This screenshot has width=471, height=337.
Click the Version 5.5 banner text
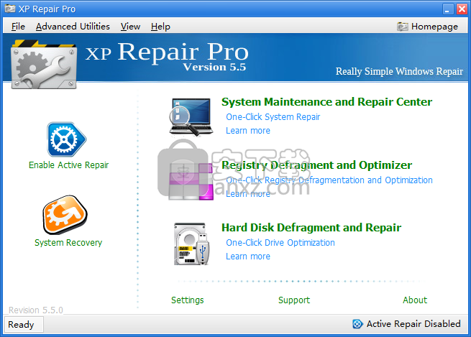tap(214, 67)
